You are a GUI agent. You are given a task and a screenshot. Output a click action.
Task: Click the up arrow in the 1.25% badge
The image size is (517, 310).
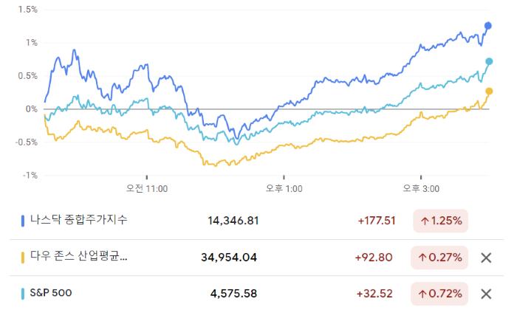pyautogui.click(x=426, y=220)
